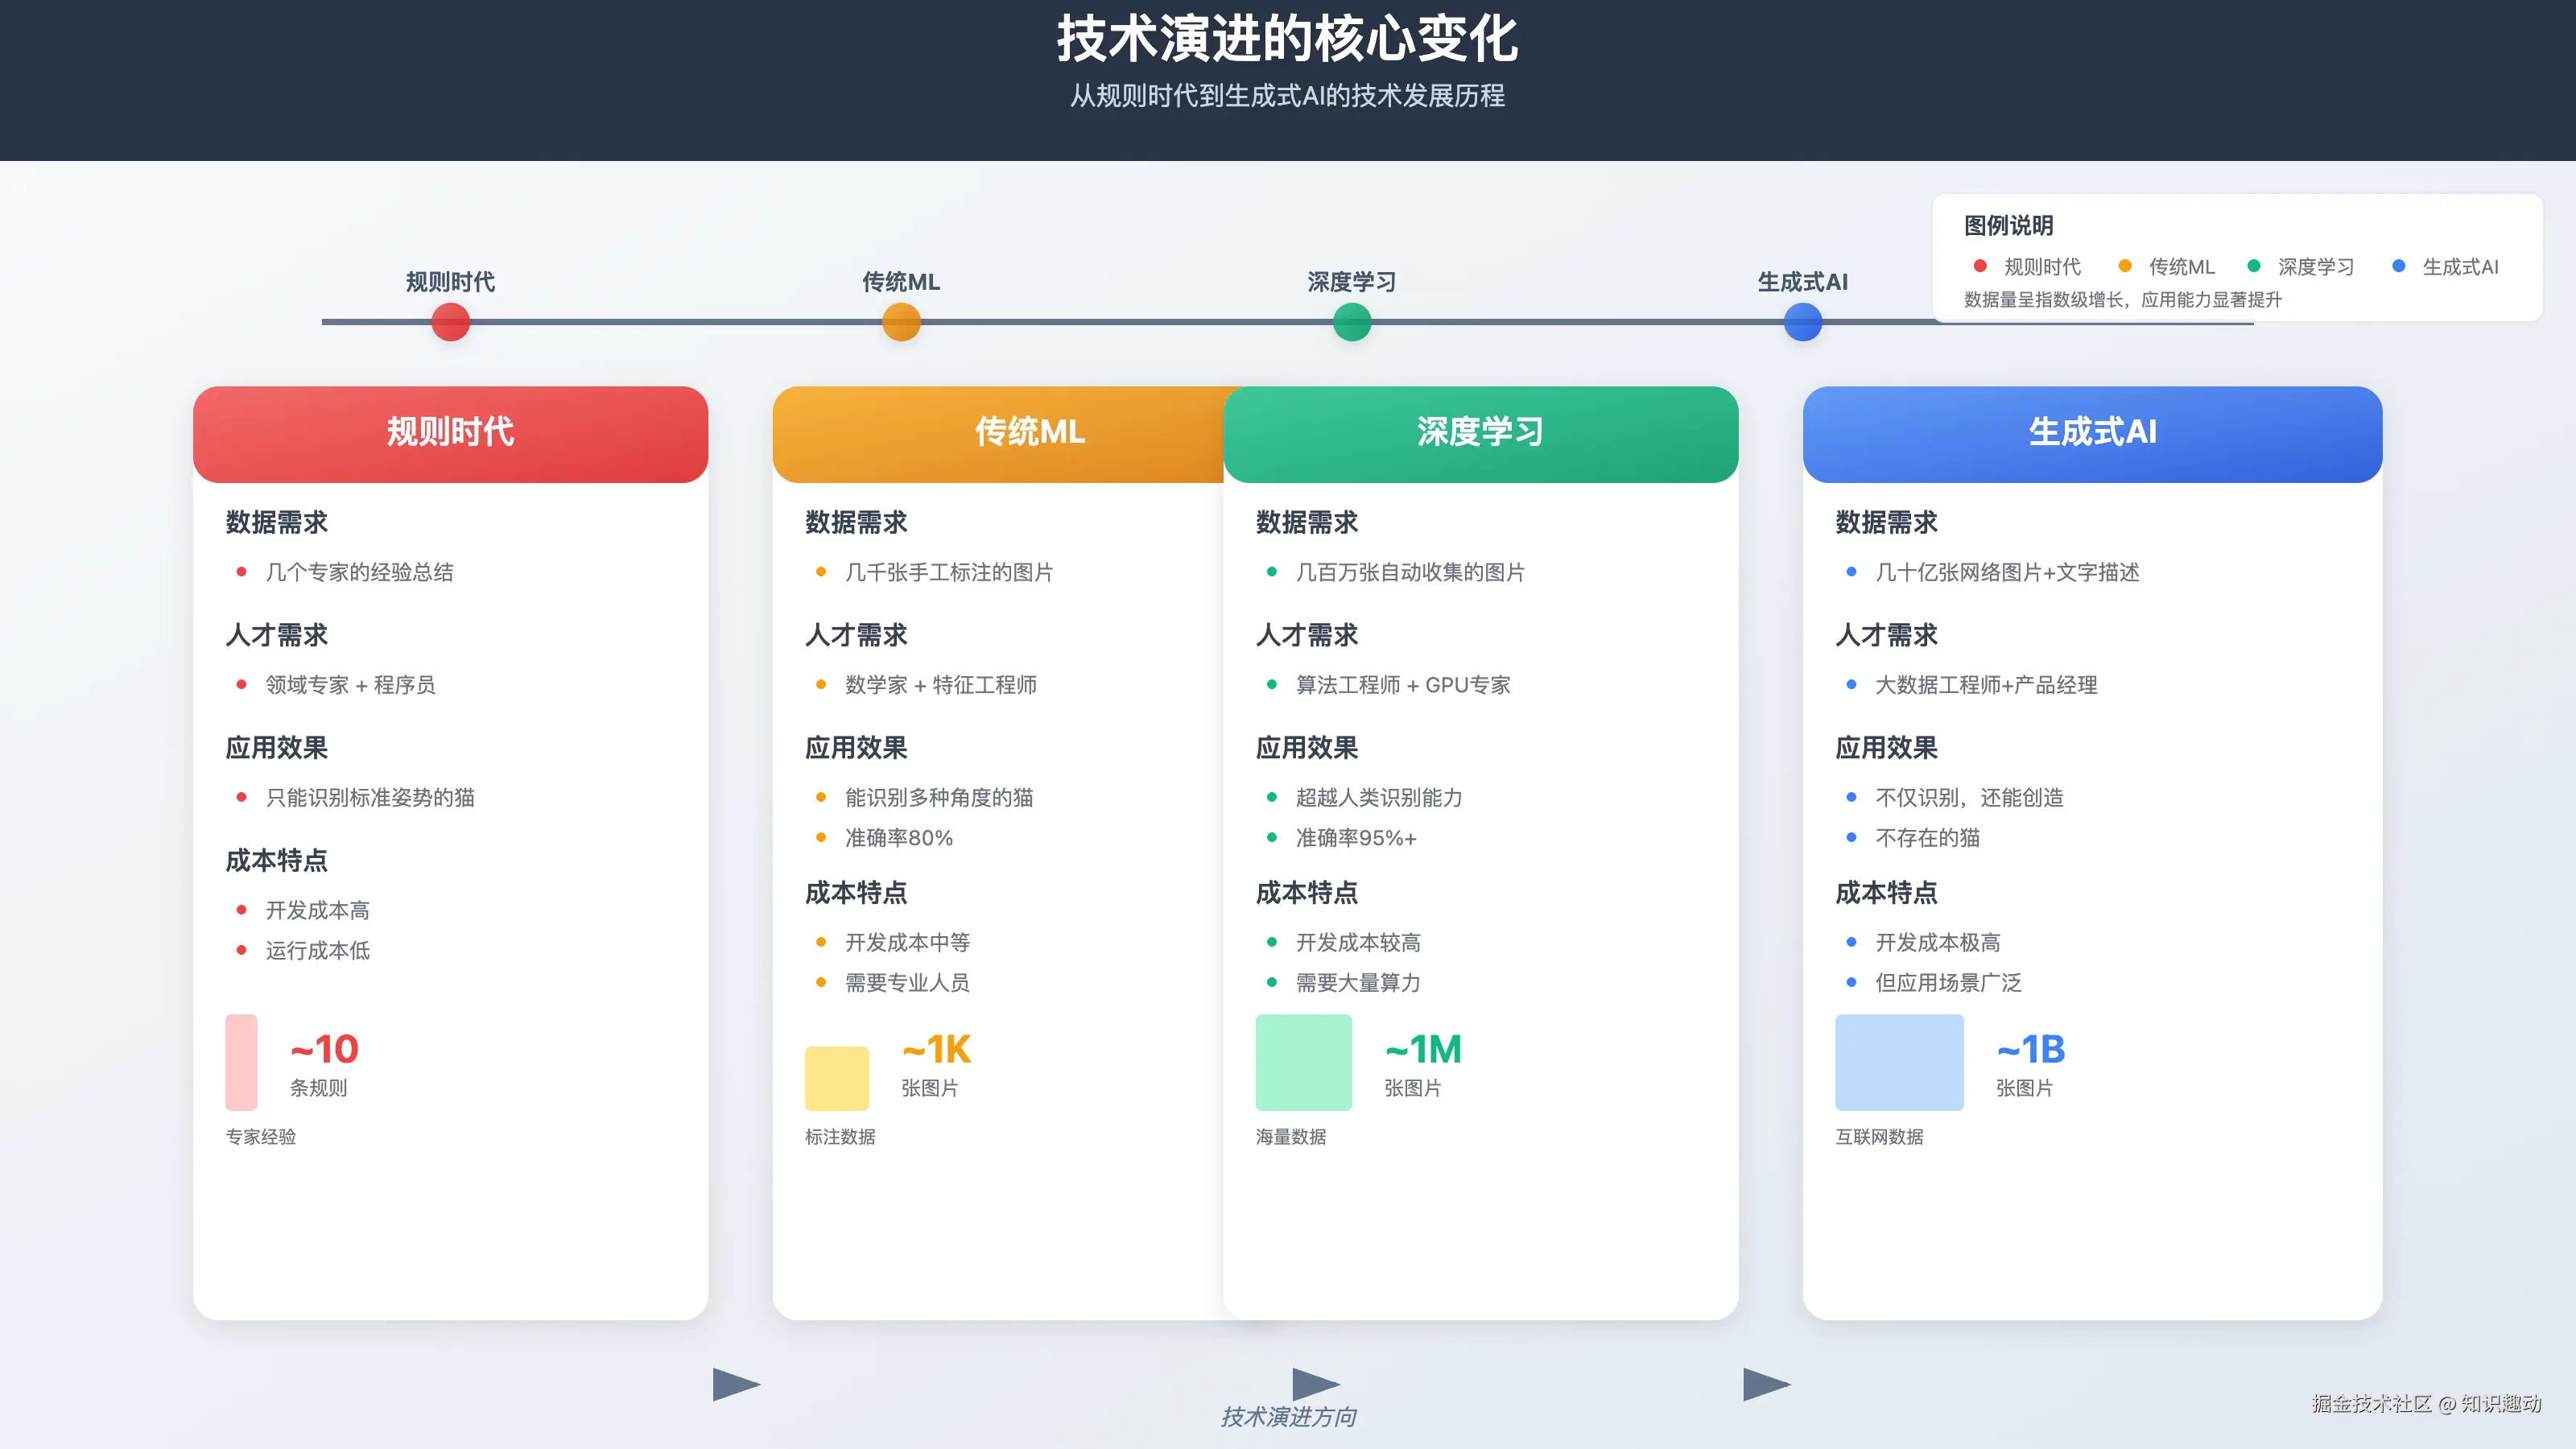Click the orange 传统ML legend dot
This screenshot has width=2576, height=1449.
pyautogui.click(x=2125, y=266)
